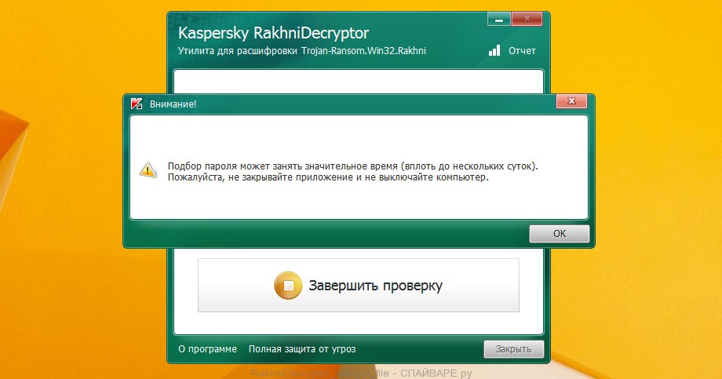Click the bar chart report icon

(494, 50)
